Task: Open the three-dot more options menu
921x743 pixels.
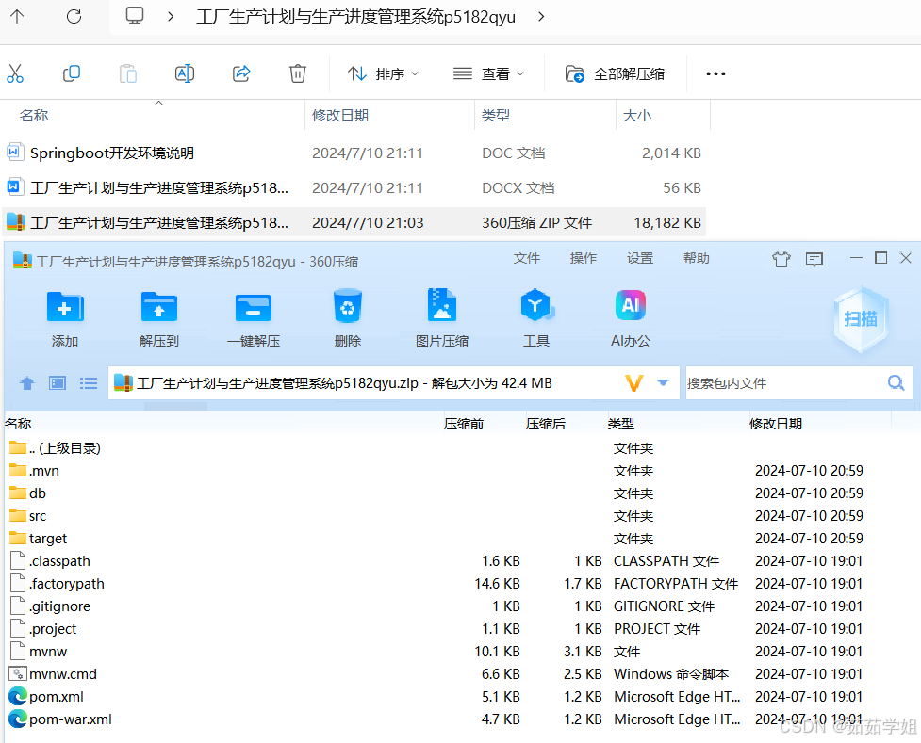Action: (x=715, y=74)
